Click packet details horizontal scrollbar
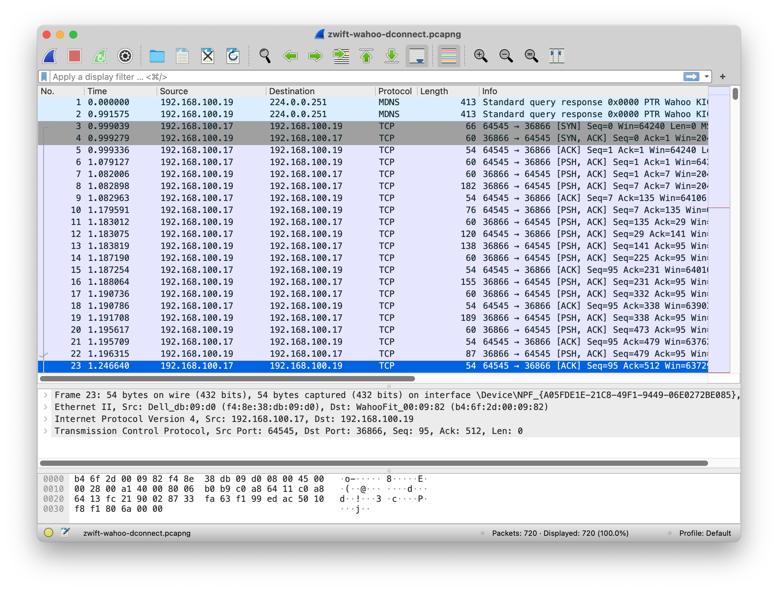778x591 pixels. click(374, 463)
